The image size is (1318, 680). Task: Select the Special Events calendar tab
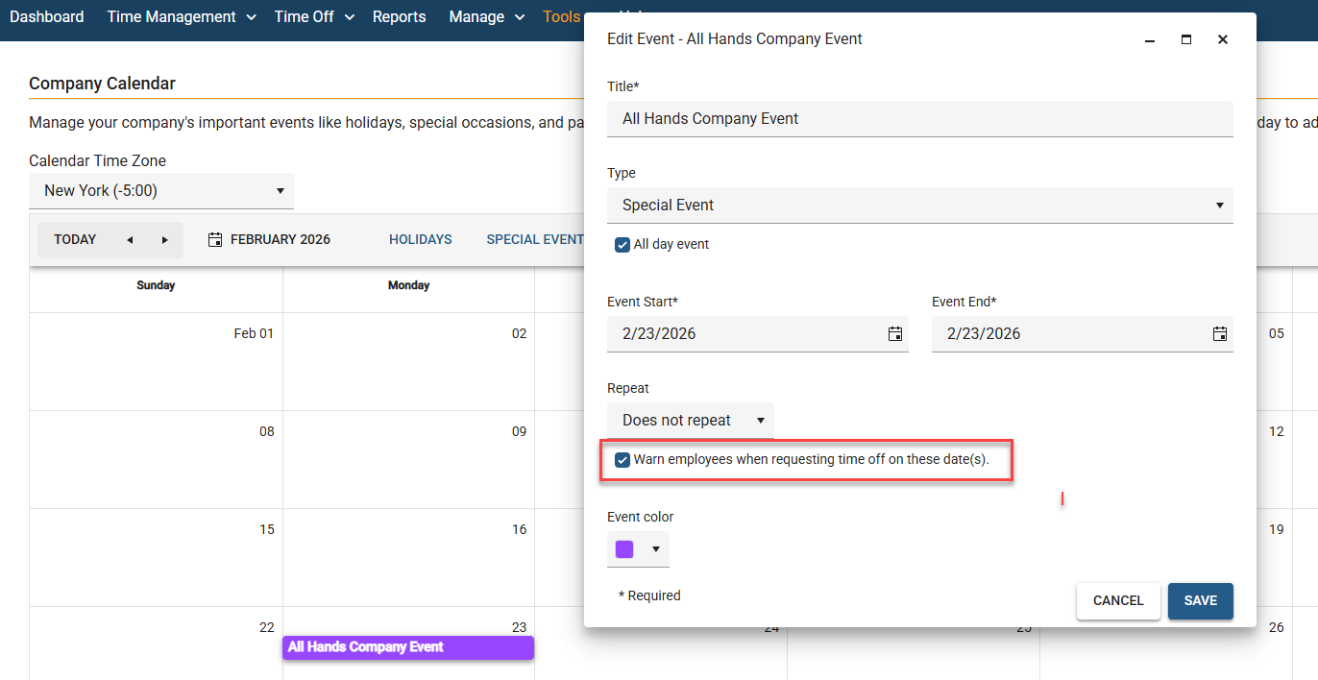click(x=535, y=240)
